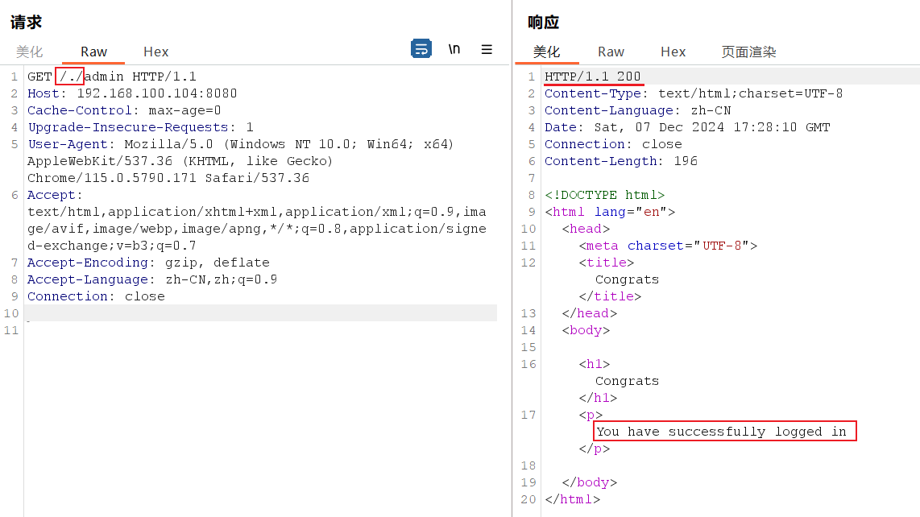920x517 pixels.
Task: Open the request panel hamburger menu
Action: 487,49
